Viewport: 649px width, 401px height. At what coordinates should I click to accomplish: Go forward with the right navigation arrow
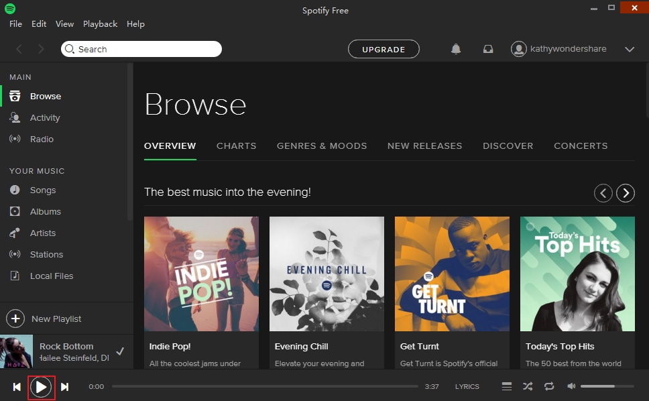40,49
